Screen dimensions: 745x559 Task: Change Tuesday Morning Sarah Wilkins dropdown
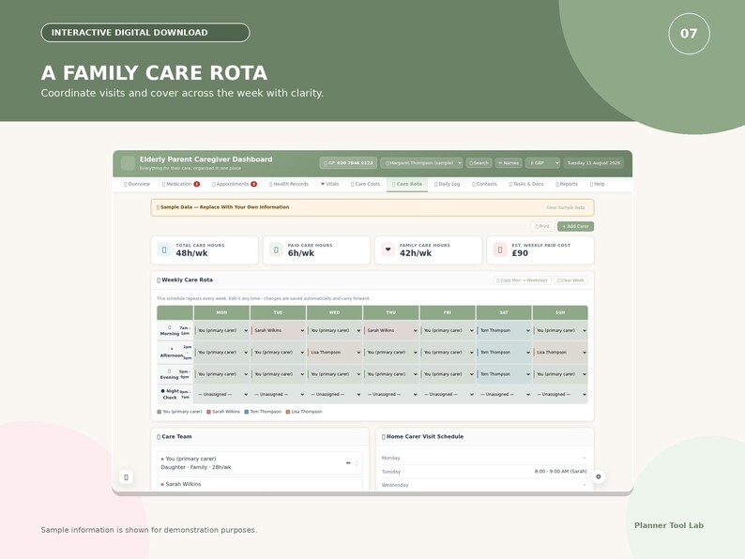(x=279, y=330)
